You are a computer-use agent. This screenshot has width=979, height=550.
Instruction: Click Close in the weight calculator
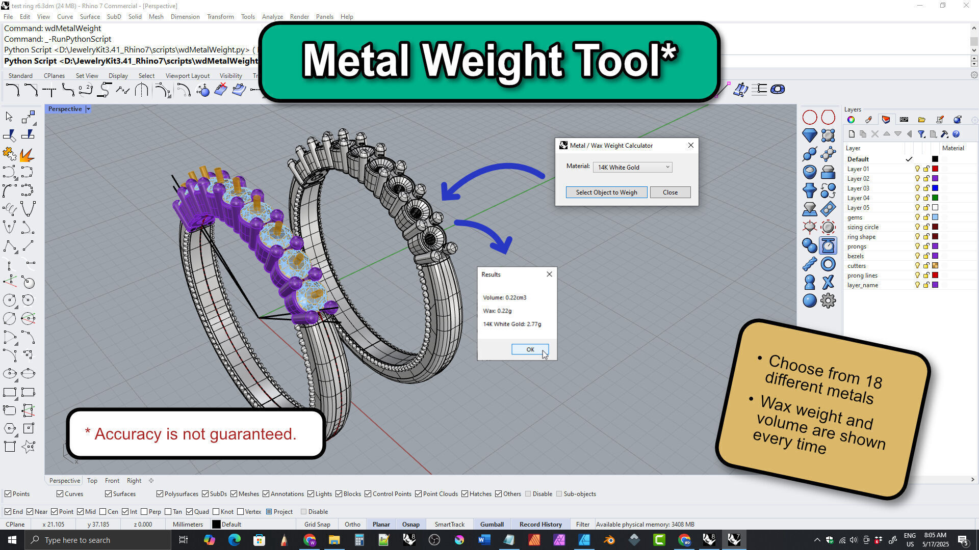pyautogui.click(x=670, y=192)
